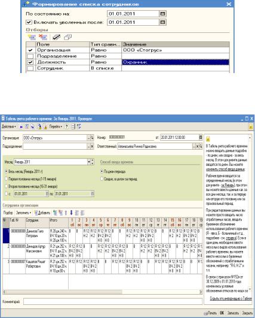Click 'В списке' comparison type cell

(x=105, y=68)
